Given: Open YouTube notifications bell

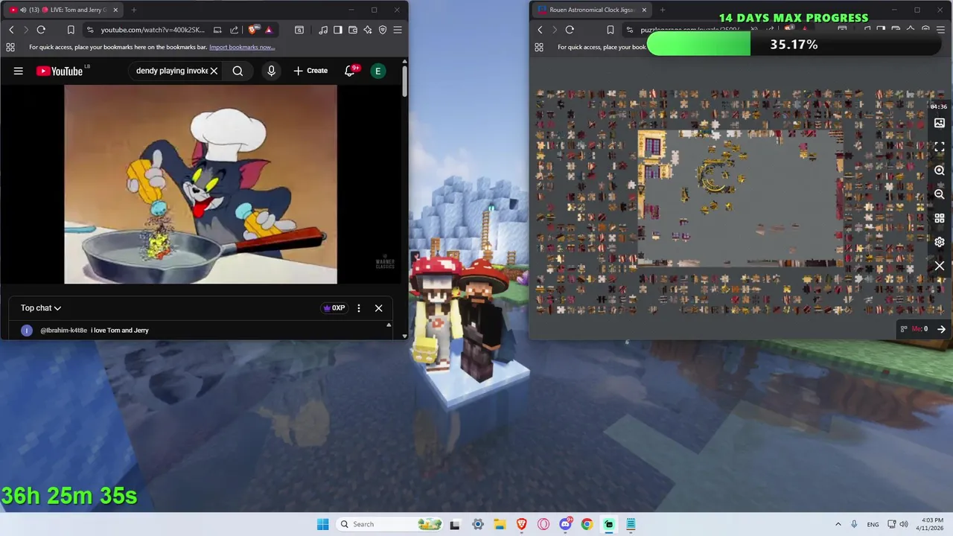Looking at the screenshot, I should [x=350, y=71].
